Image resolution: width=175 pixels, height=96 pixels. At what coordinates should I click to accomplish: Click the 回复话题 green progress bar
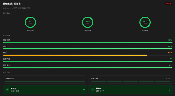(88, 43)
